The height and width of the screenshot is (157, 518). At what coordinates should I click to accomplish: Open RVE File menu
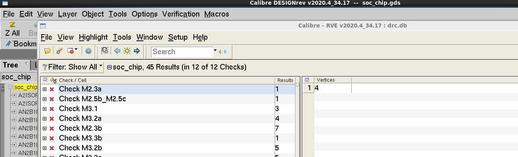click(x=46, y=37)
